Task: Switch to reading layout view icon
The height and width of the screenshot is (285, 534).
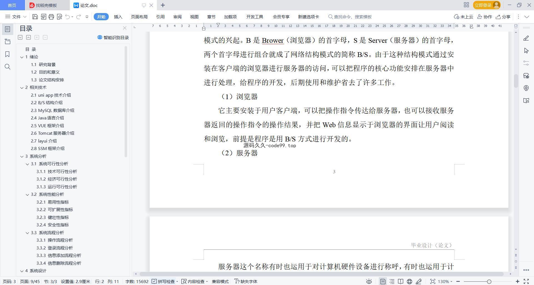Action: coord(400,281)
